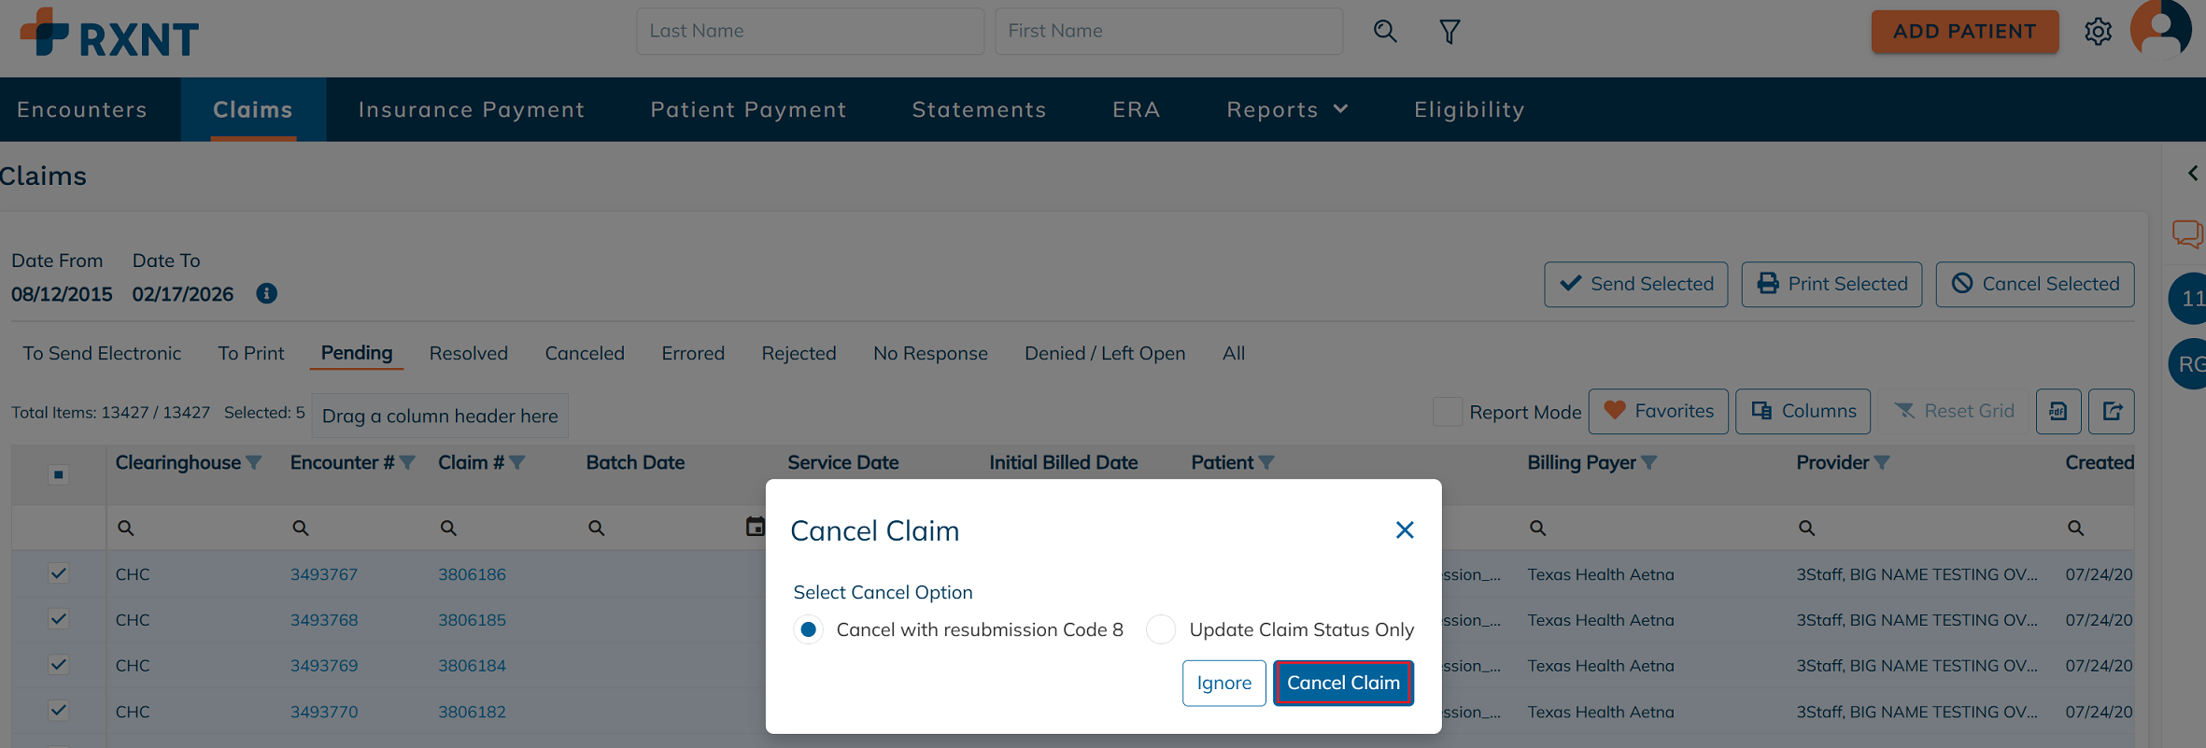Close the Cancel Claim dialog
Image resolution: width=2206 pixels, height=748 pixels.
coord(1404,530)
